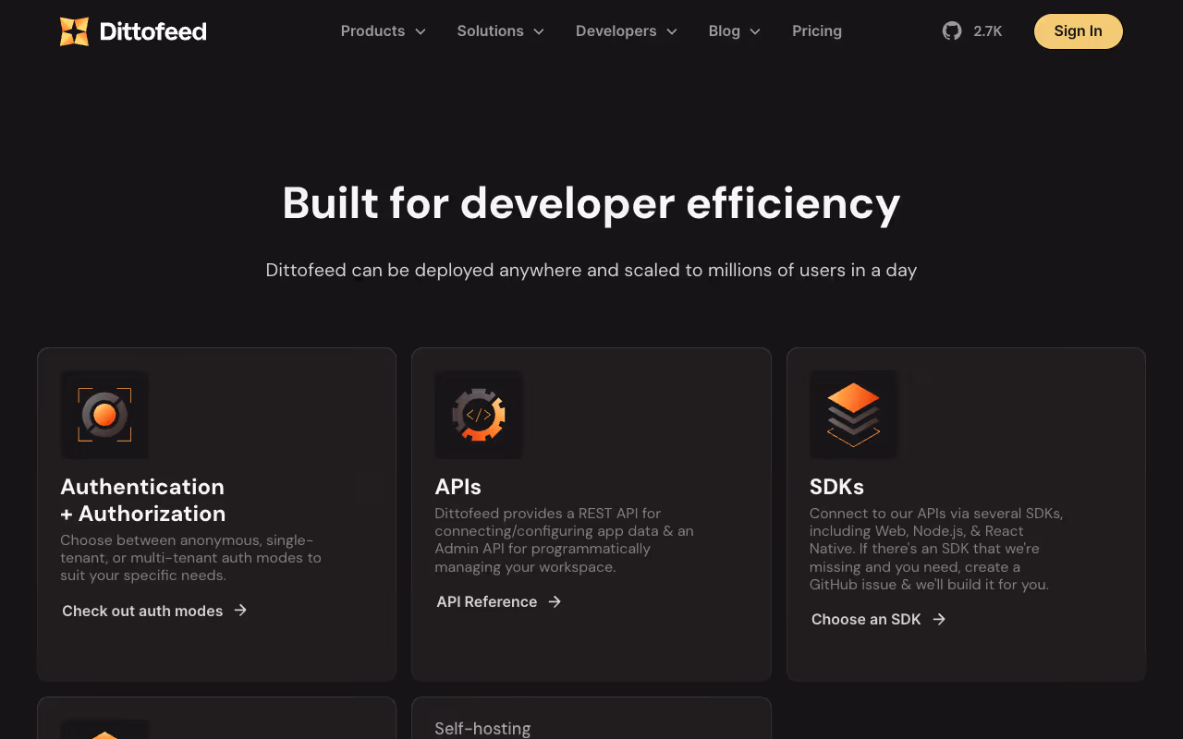Screen dimensions: 1183x739
Task: Click arrow next to Choose an SDK
Action: (939, 619)
